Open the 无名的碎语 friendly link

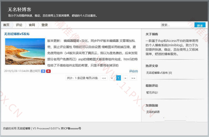(153, 112)
